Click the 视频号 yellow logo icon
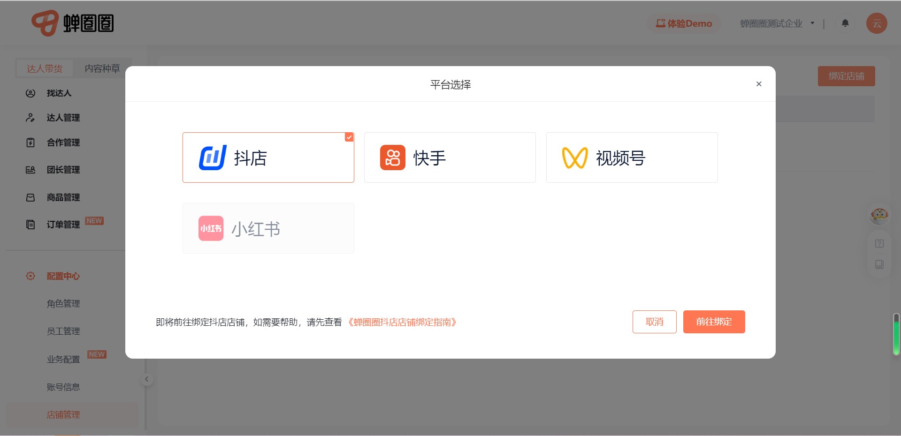 575,158
